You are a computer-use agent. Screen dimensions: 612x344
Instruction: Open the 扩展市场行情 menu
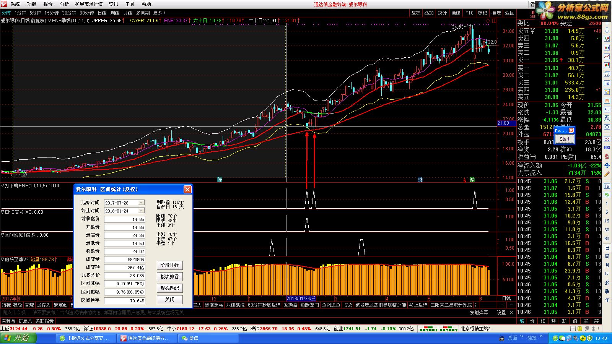89,4
